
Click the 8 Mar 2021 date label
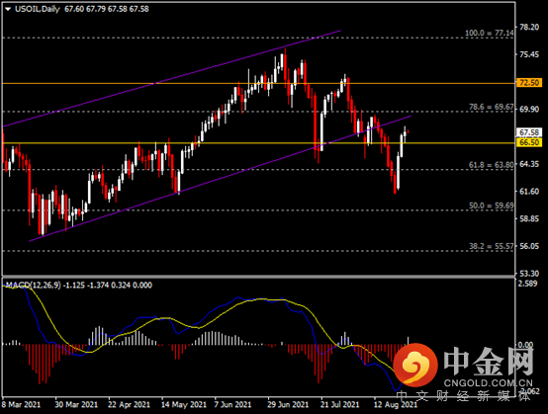[21, 404]
